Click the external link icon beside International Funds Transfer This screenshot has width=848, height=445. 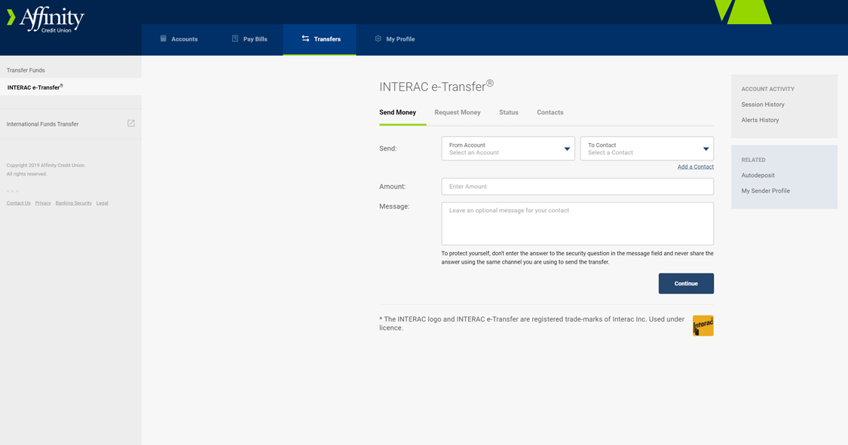pos(131,123)
